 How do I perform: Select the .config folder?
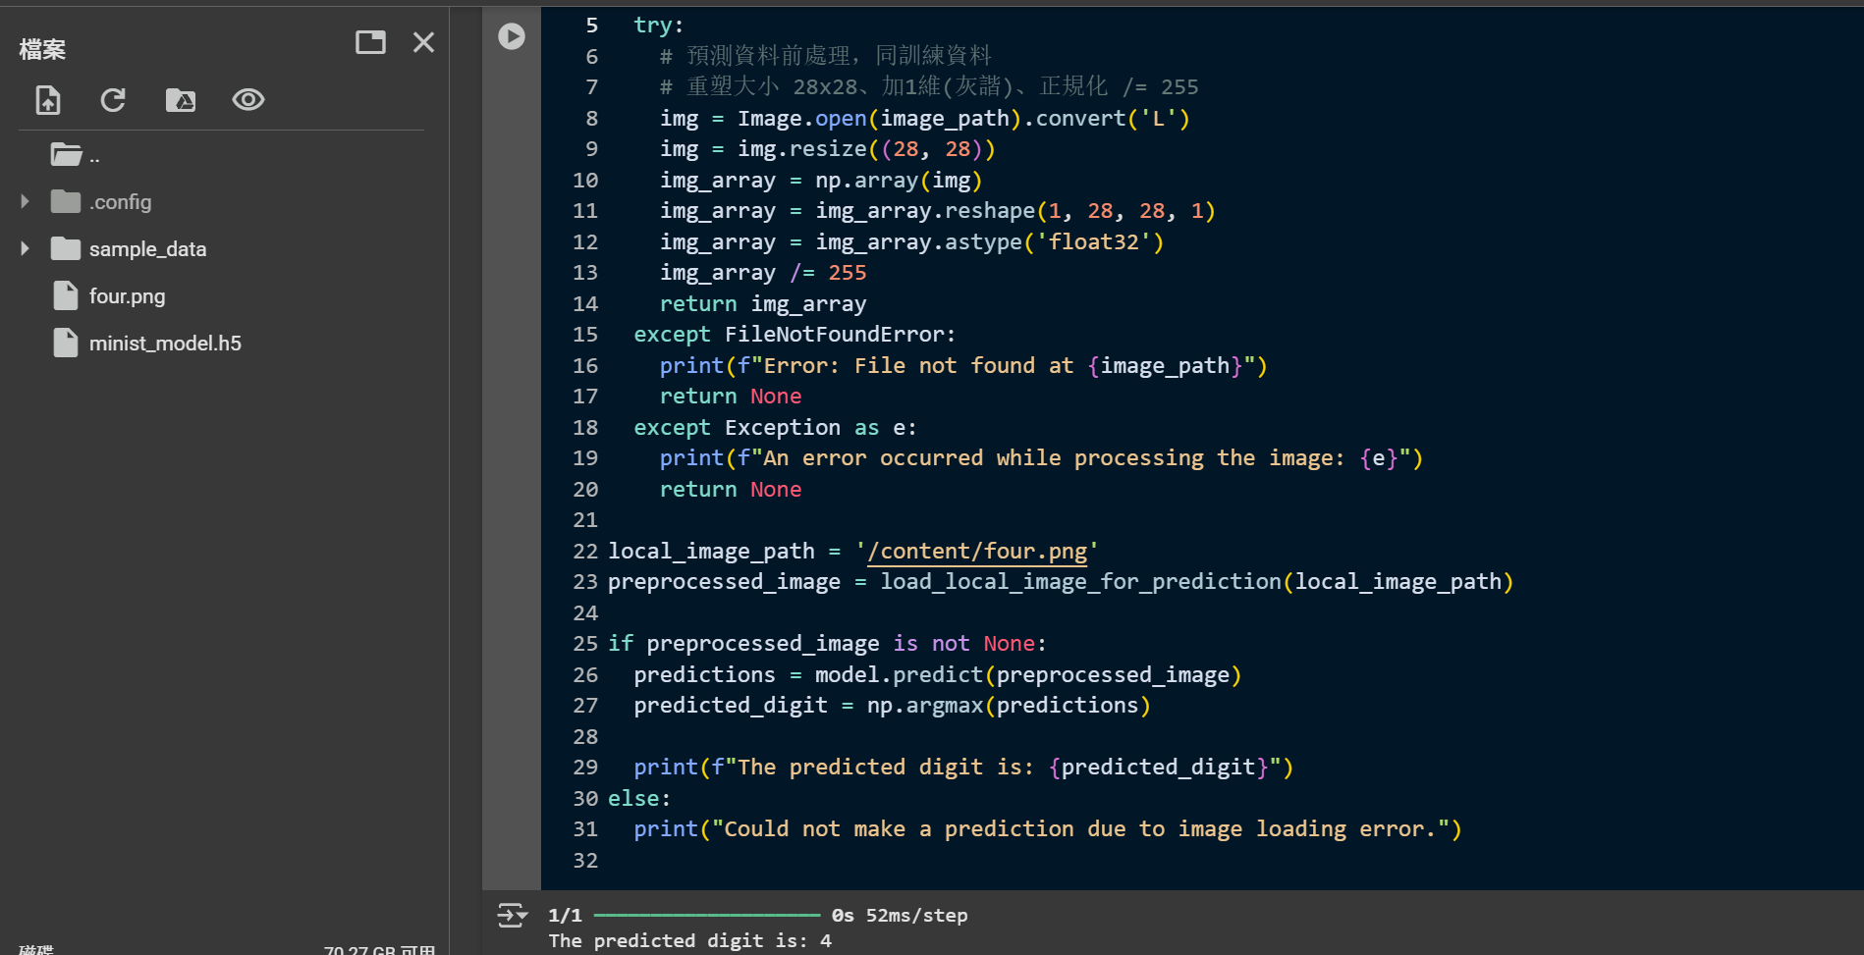(121, 202)
